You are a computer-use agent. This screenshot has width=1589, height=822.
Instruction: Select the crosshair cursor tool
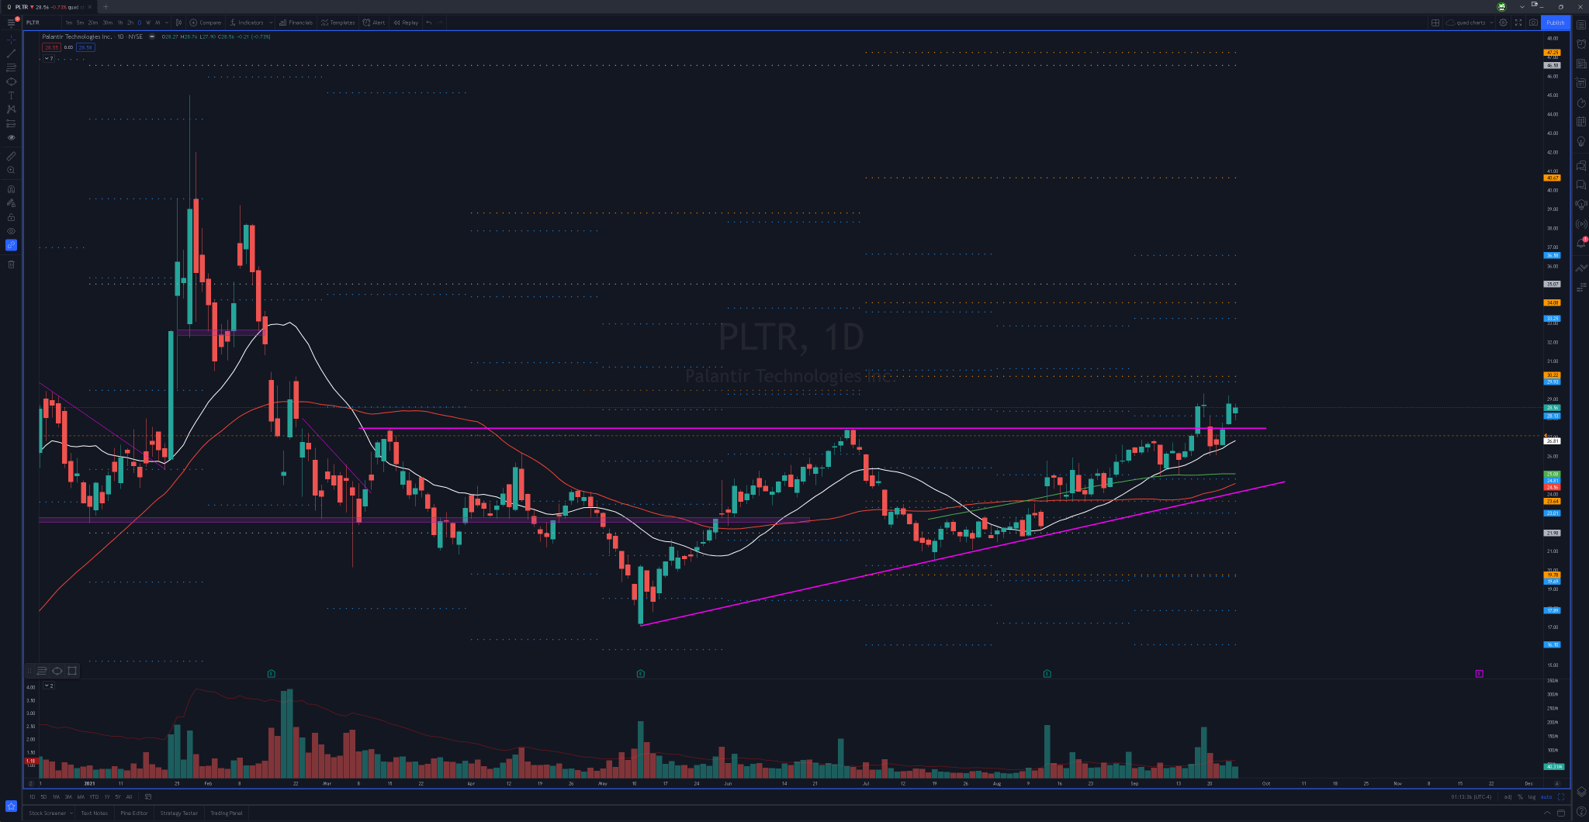[x=11, y=40]
